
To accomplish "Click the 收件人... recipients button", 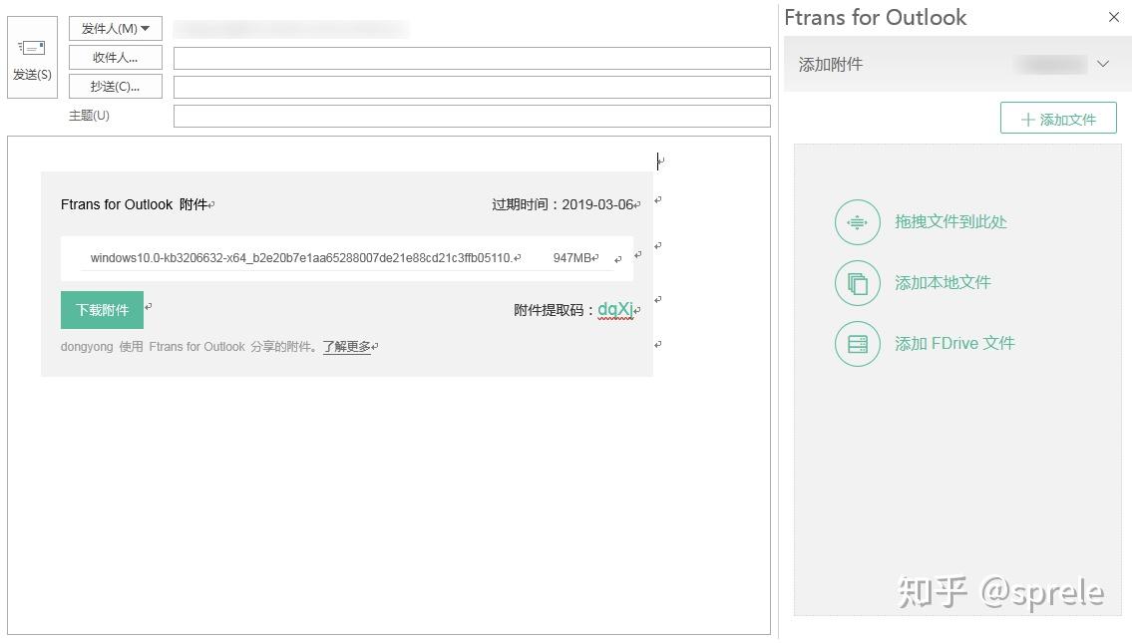I will coord(116,58).
